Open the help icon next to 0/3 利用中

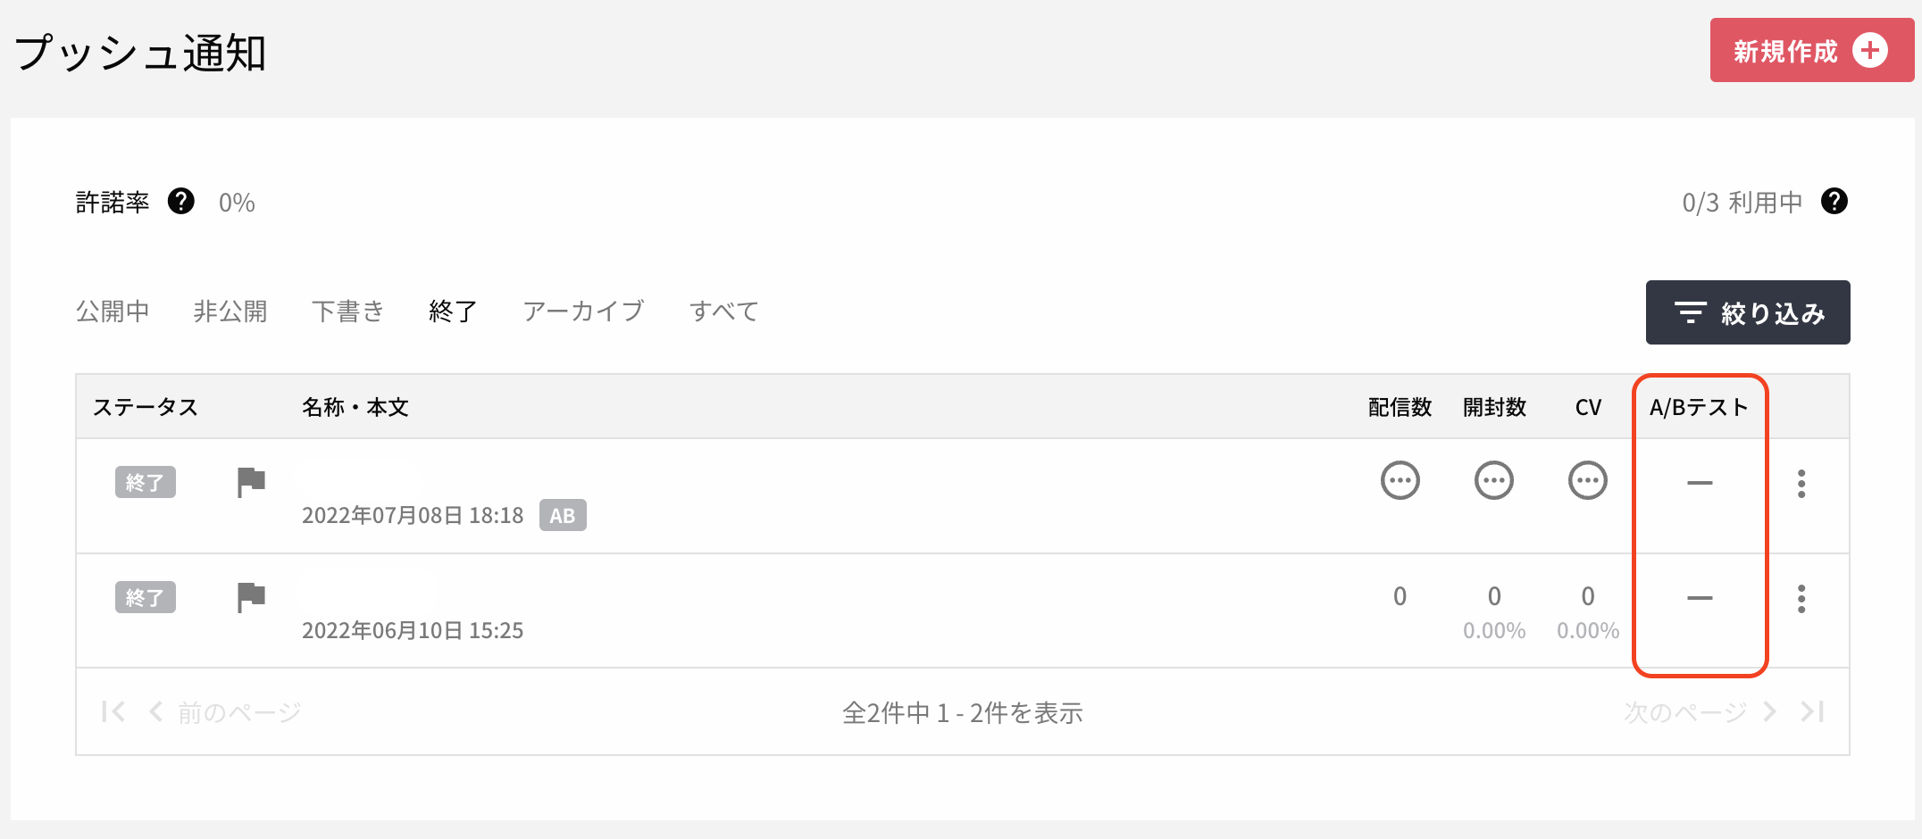point(1834,202)
